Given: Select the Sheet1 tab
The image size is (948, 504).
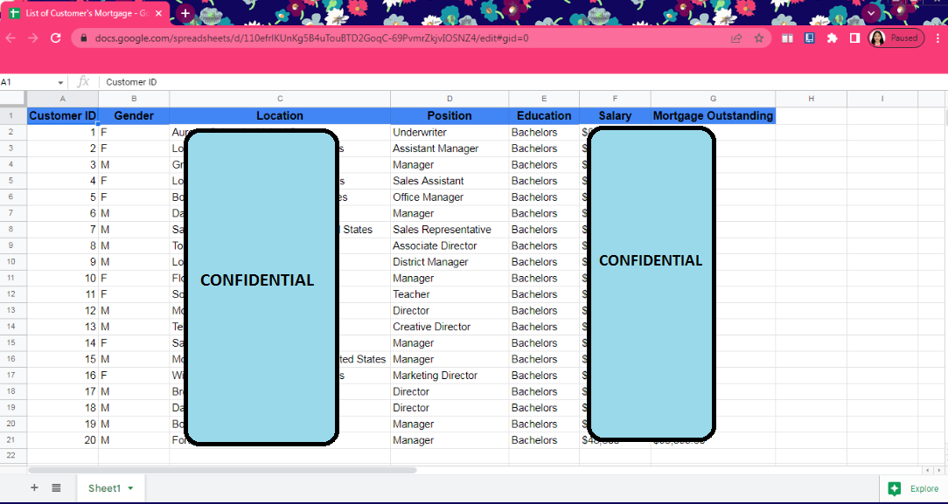Looking at the screenshot, I should pyautogui.click(x=111, y=488).
